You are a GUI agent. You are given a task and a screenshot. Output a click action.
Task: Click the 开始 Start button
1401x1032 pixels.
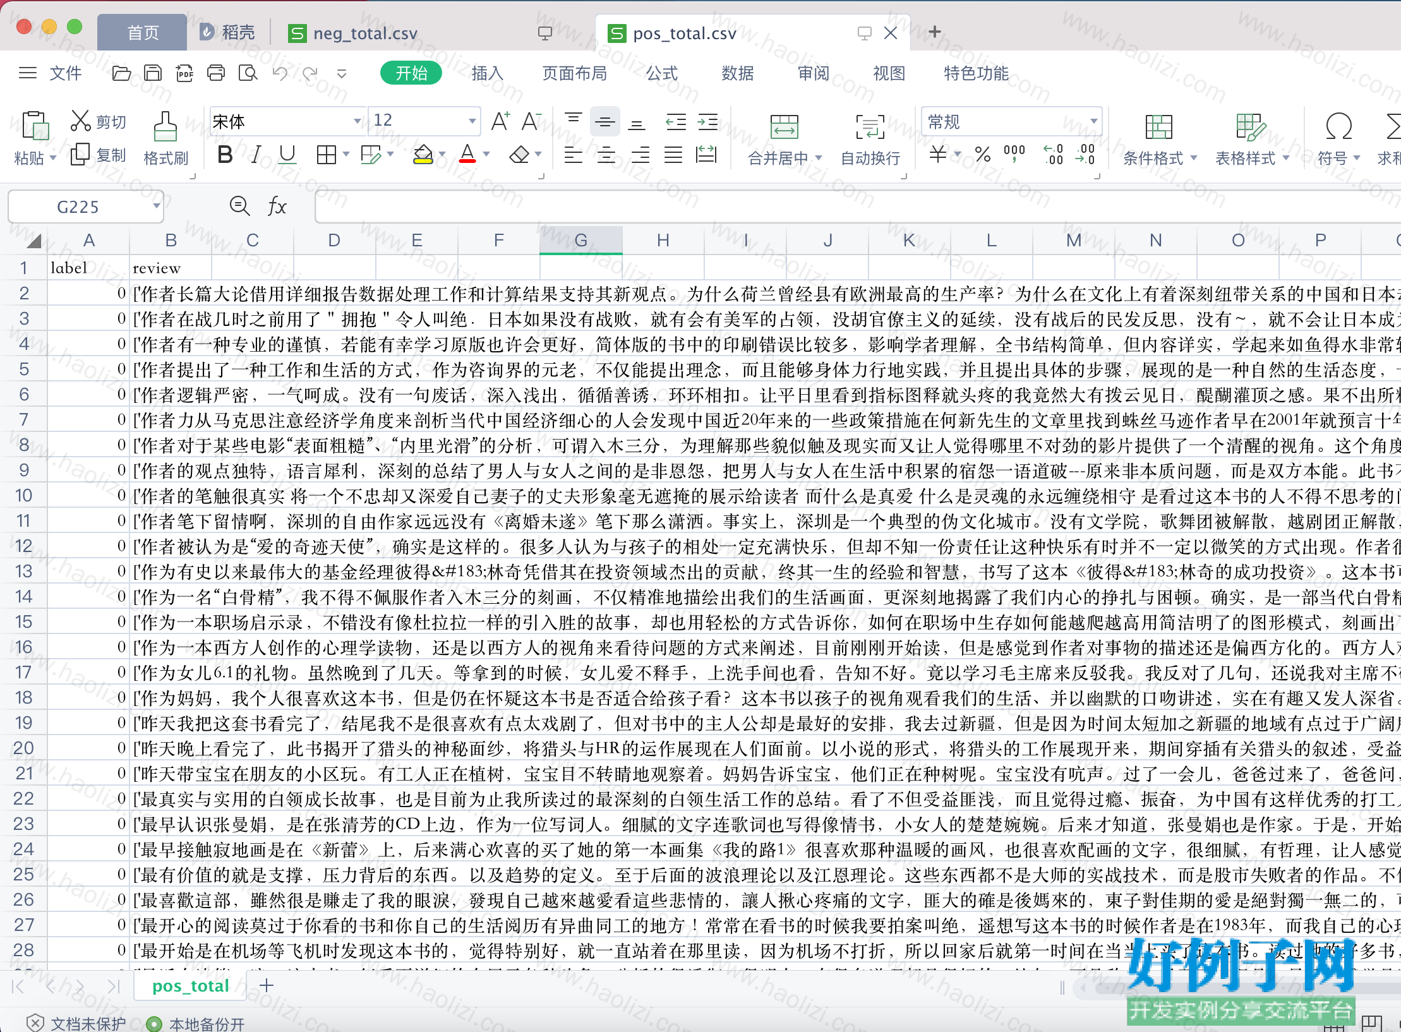pyautogui.click(x=411, y=73)
